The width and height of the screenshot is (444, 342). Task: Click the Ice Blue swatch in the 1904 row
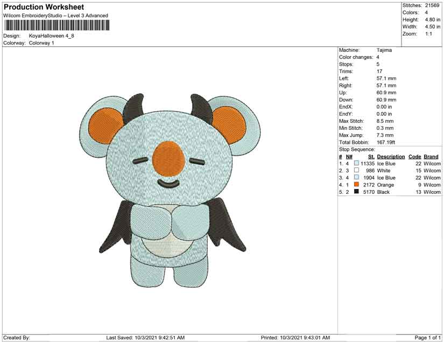pyautogui.click(x=356, y=177)
